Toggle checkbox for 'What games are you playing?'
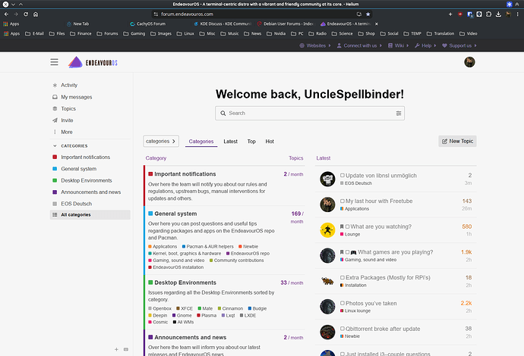This screenshot has height=356, width=524. pyautogui.click(x=348, y=252)
